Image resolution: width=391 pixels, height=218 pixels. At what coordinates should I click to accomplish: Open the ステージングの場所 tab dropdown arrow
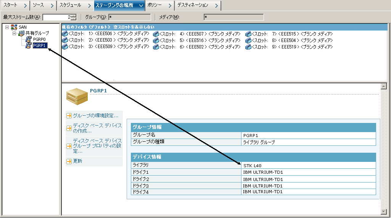click(x=141, y=5)
